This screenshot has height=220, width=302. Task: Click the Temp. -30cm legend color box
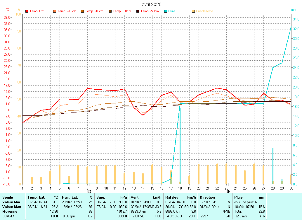click(x=110, y=11)
